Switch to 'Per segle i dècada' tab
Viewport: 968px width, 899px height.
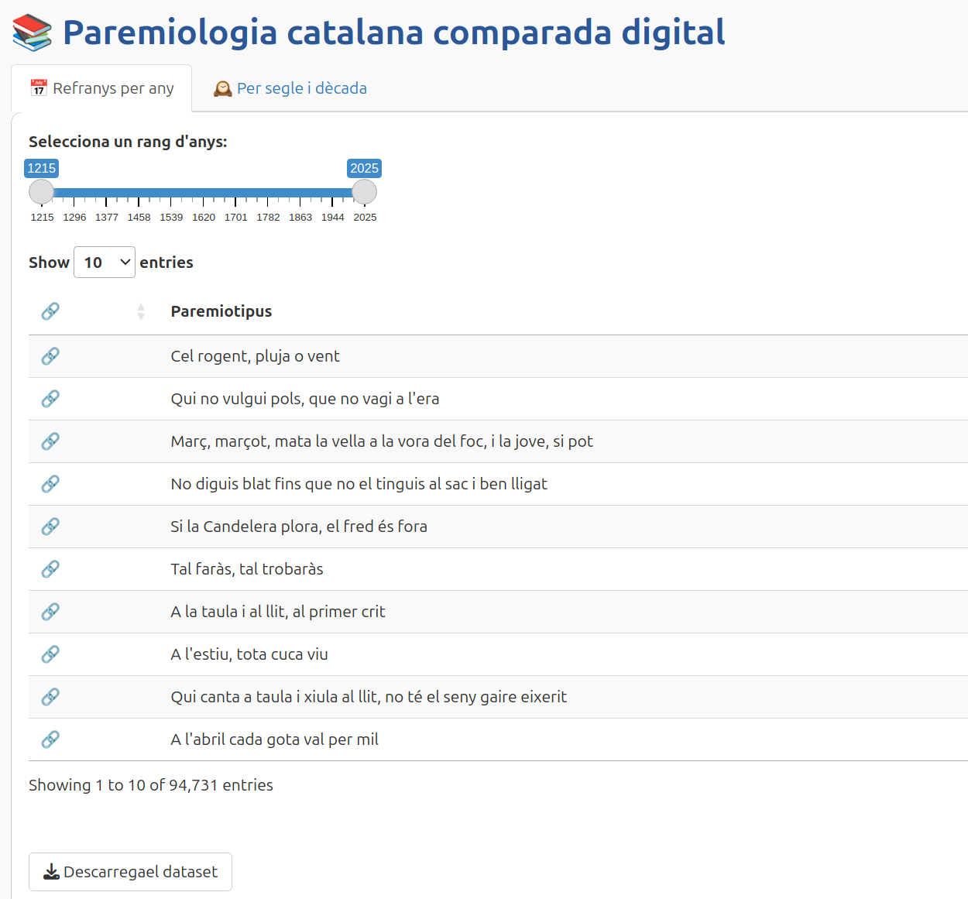coord(290,88)
